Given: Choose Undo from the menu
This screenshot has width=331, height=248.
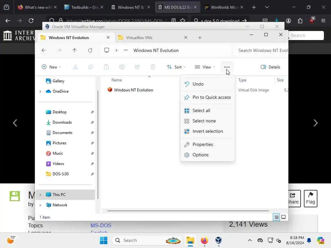Looking at the screenshot, I should pos(208,84).
